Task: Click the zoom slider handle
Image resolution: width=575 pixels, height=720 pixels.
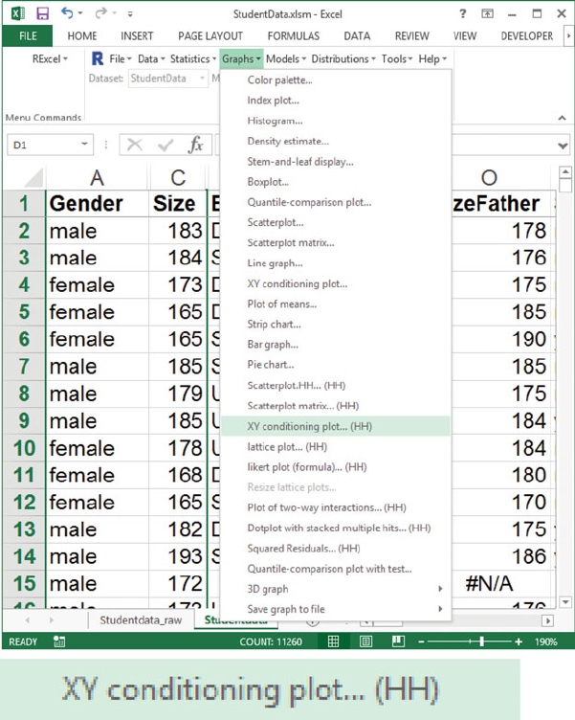Action: click(481, 641)
